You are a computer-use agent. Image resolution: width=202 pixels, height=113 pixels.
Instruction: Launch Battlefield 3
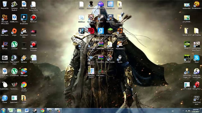[x=110, y=18]
